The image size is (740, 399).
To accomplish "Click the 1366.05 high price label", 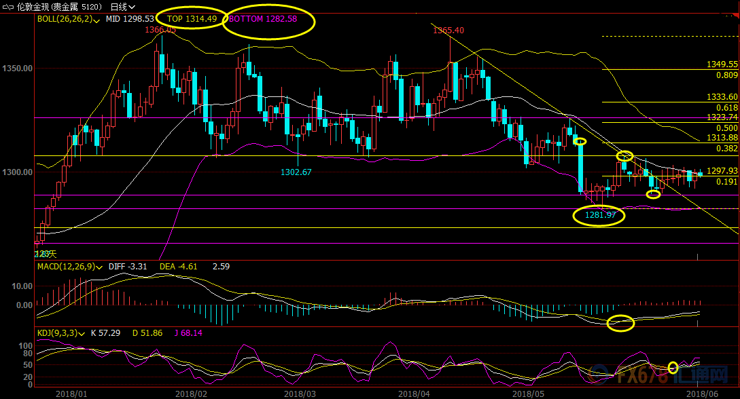I will tap(160, 30).
